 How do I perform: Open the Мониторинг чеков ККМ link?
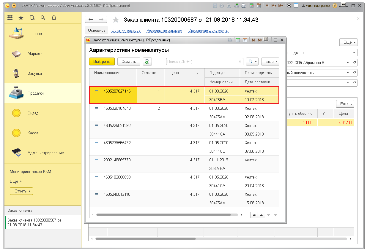coord(30,171)
